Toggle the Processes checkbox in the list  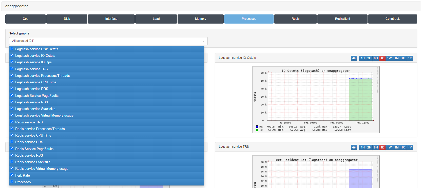12,182
